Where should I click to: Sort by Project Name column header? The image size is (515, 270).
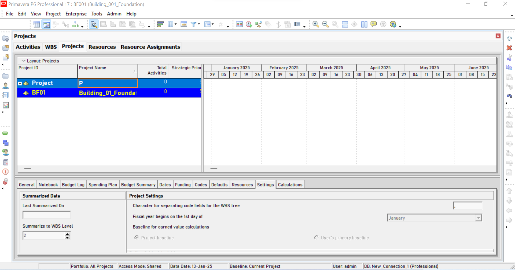click(108, 71)
